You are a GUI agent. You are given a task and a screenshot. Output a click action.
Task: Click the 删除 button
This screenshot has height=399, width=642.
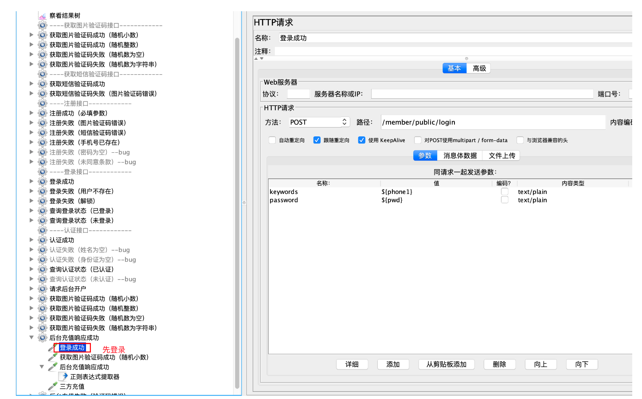pyautogui.click(x=500, y=364)
